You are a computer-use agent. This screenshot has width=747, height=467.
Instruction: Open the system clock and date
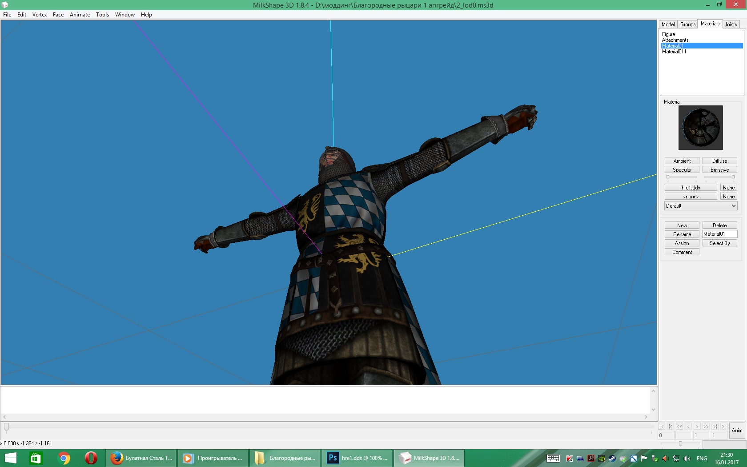point(727,459)
